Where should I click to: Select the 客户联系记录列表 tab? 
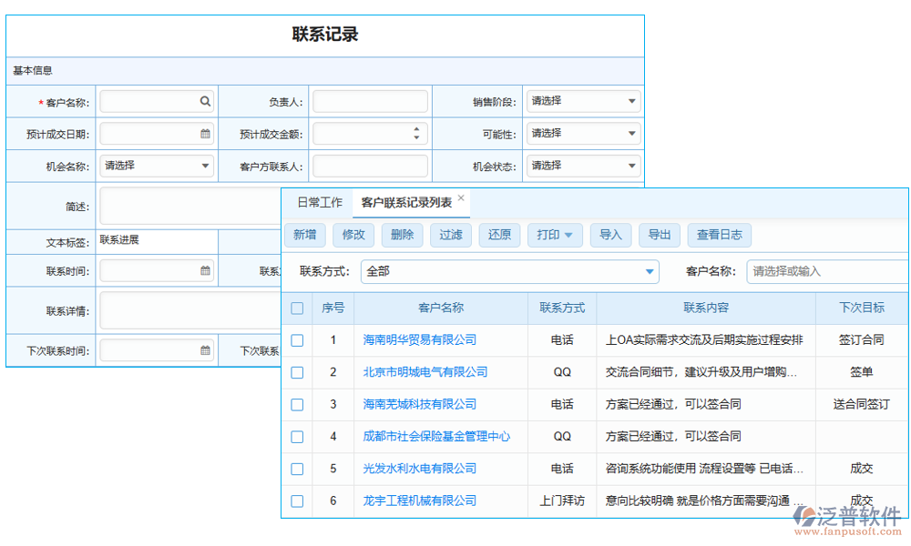pos(405,202)
